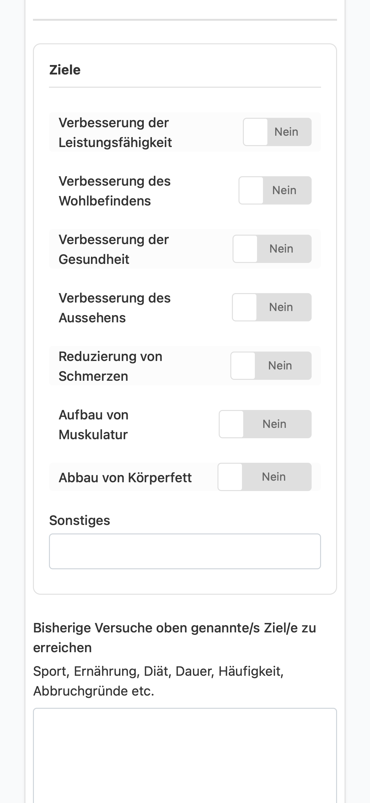
Task: Click the Verbesserung der Gesundheit label text
Action: (x=114, y=249)
